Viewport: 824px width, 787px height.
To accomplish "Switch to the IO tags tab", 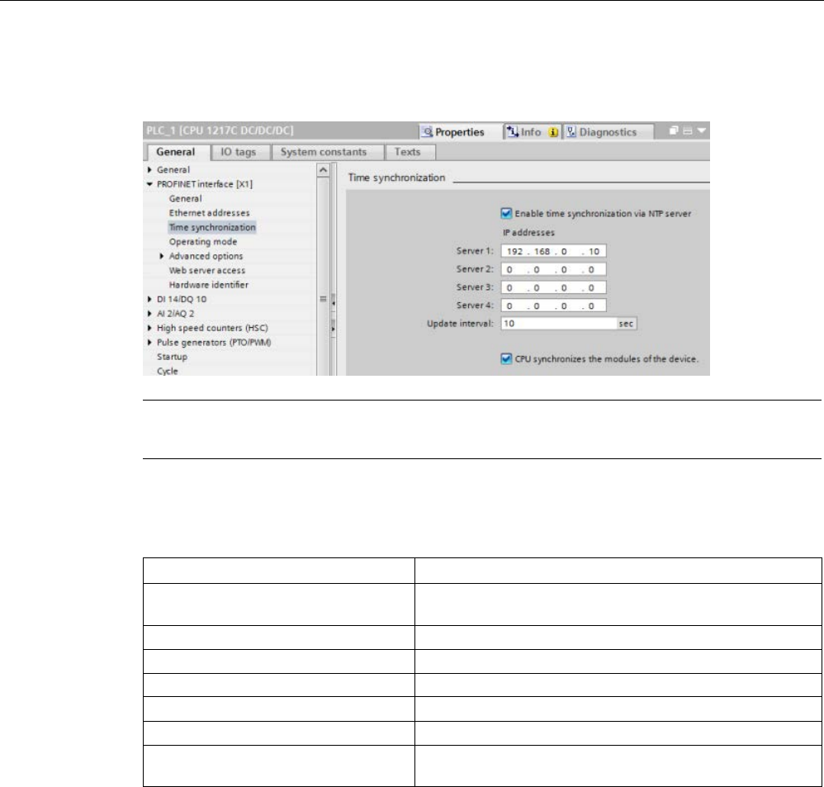I will (238, 152).
